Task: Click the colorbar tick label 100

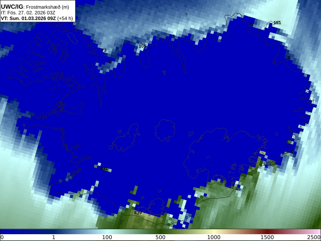Action: click(x=107, y=238)
